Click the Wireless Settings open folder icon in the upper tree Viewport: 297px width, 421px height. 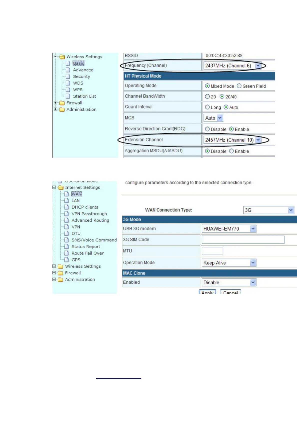coord(62,57)
